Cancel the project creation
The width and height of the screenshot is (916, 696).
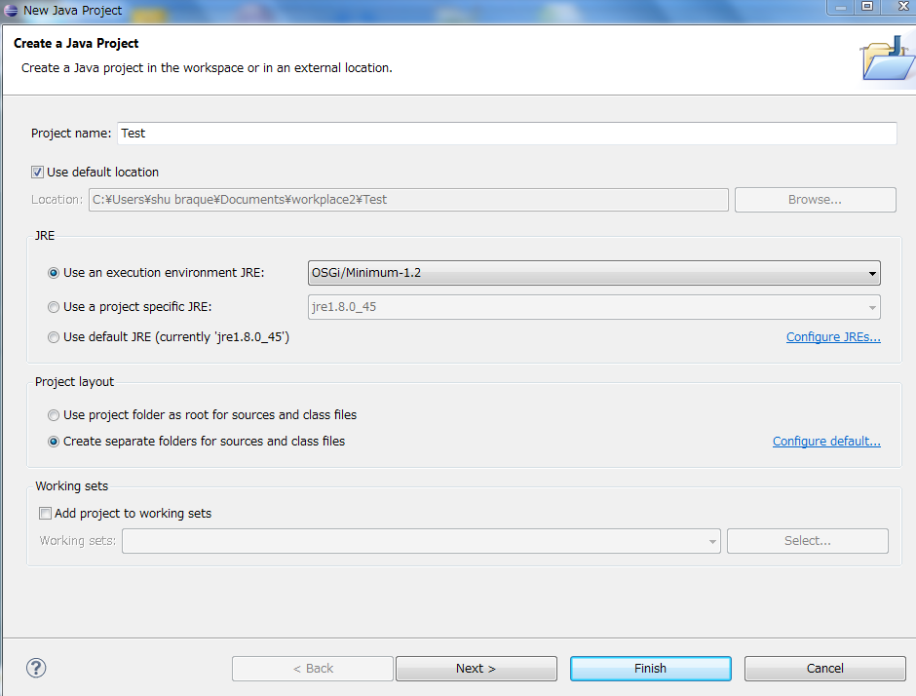point(824,668)
